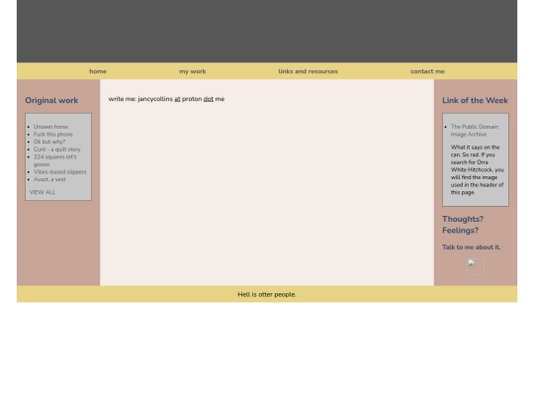Image resolution: width=534 pixels, height=401 pixels.
Task: Click the write me email address text
Action: point(166,99)
